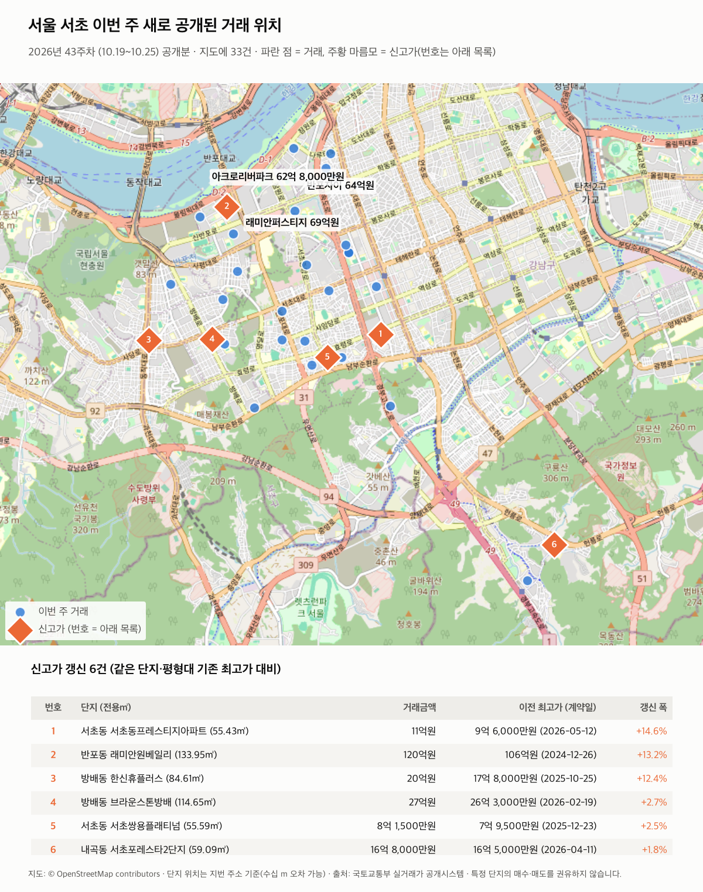Click the '갱신 폭' column header
This screenshot has height=892, width=703.
tap(653, 708)
